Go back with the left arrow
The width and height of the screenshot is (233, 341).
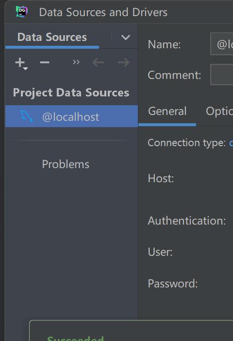tap(98, 62)
